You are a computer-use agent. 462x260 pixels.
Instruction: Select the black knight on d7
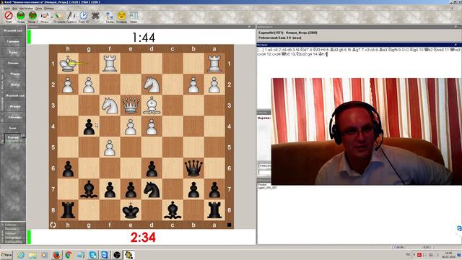(x=152, y=189)
